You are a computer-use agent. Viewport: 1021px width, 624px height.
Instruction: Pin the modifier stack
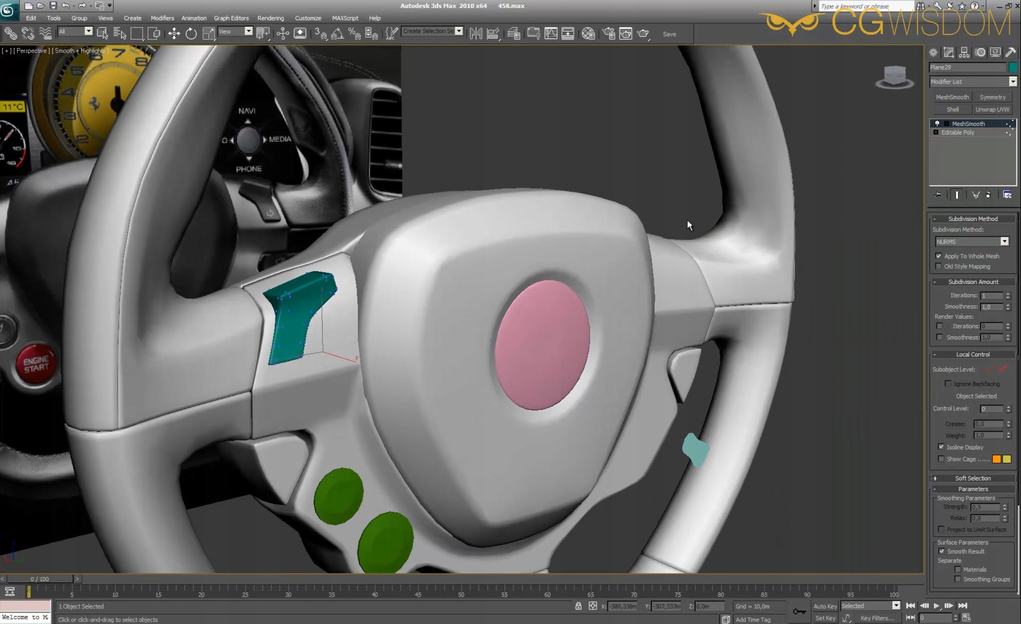pos(938,195)
